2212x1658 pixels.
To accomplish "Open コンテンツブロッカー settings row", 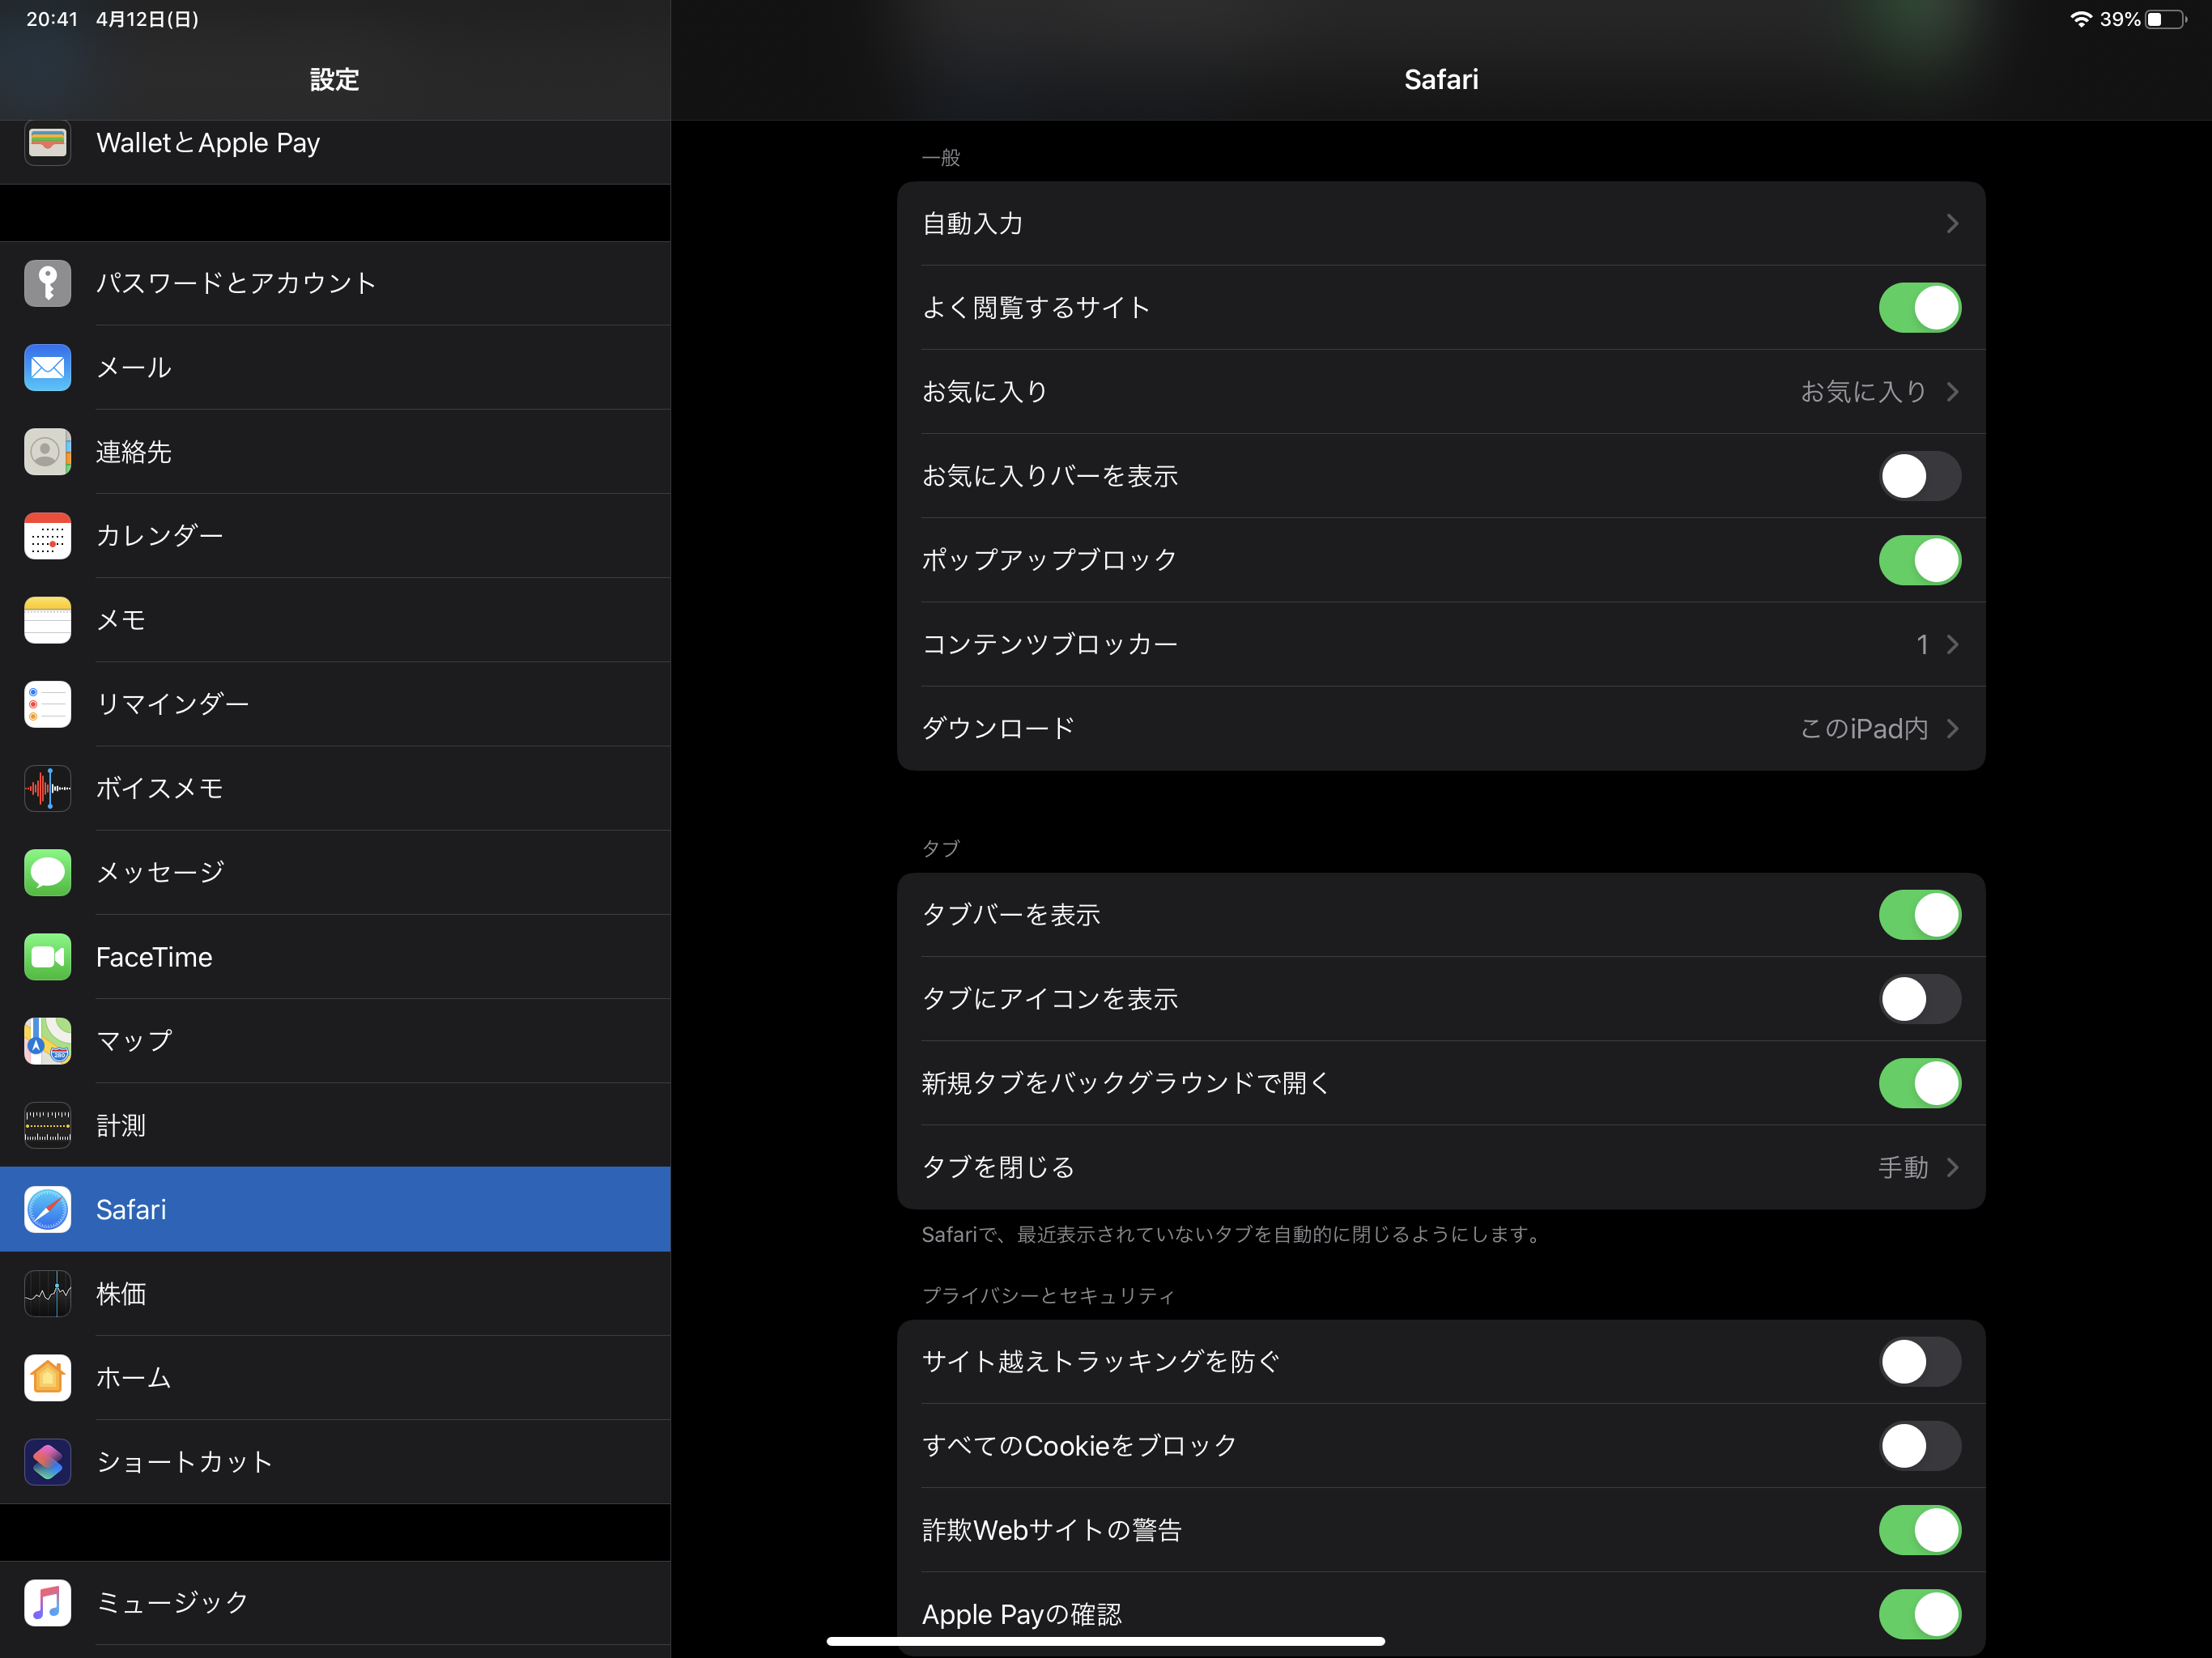I will [x=1441, y=644].
